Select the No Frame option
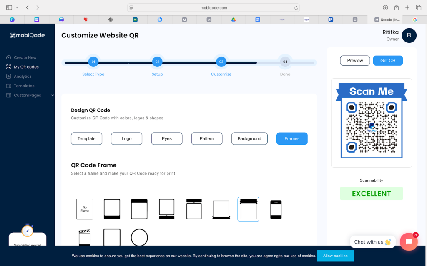This screenshot has width=427, height=266. [x=85, y=209]
